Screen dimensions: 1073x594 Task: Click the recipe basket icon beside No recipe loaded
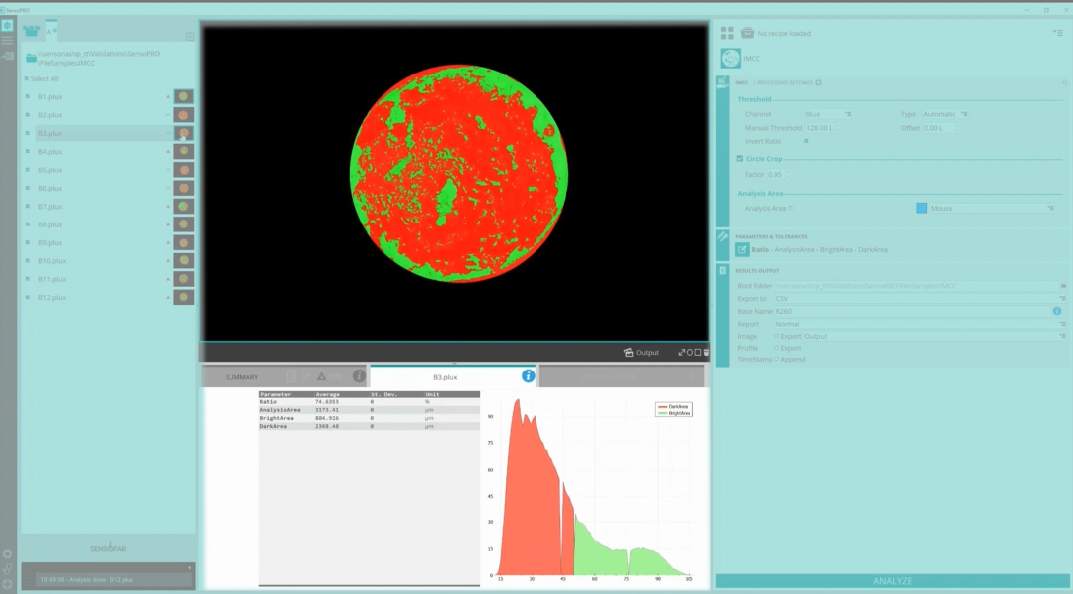pyautogui.click(x=747, y=33)
